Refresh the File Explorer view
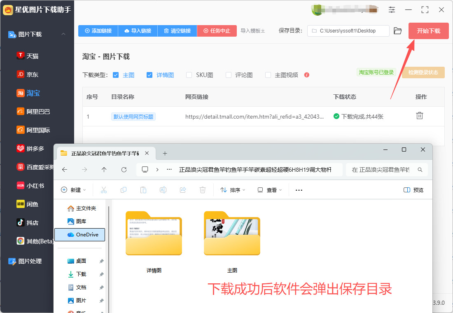Viewport: 453px width, 313px height. [124, 170]
